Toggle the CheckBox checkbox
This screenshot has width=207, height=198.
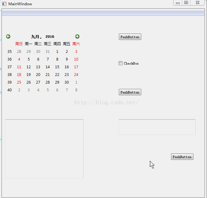coord(120,63)
